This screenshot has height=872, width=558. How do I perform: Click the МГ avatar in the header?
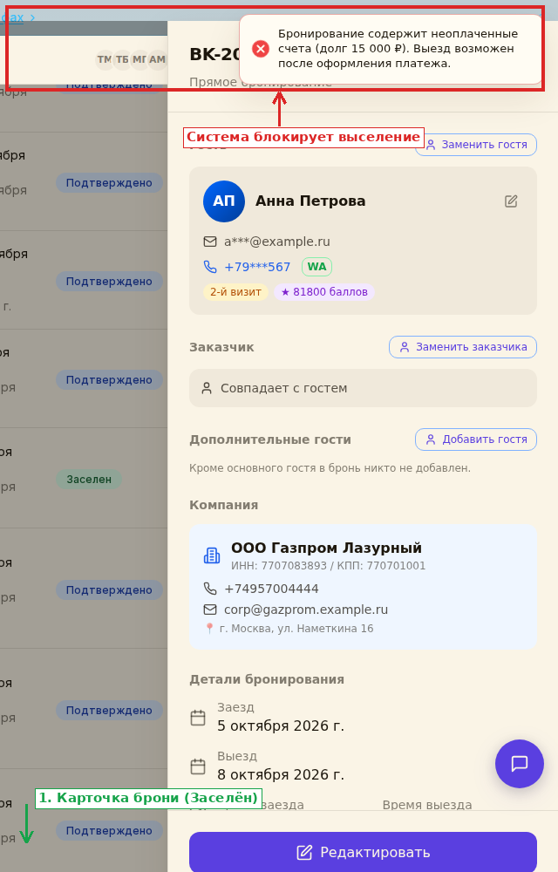139,59
